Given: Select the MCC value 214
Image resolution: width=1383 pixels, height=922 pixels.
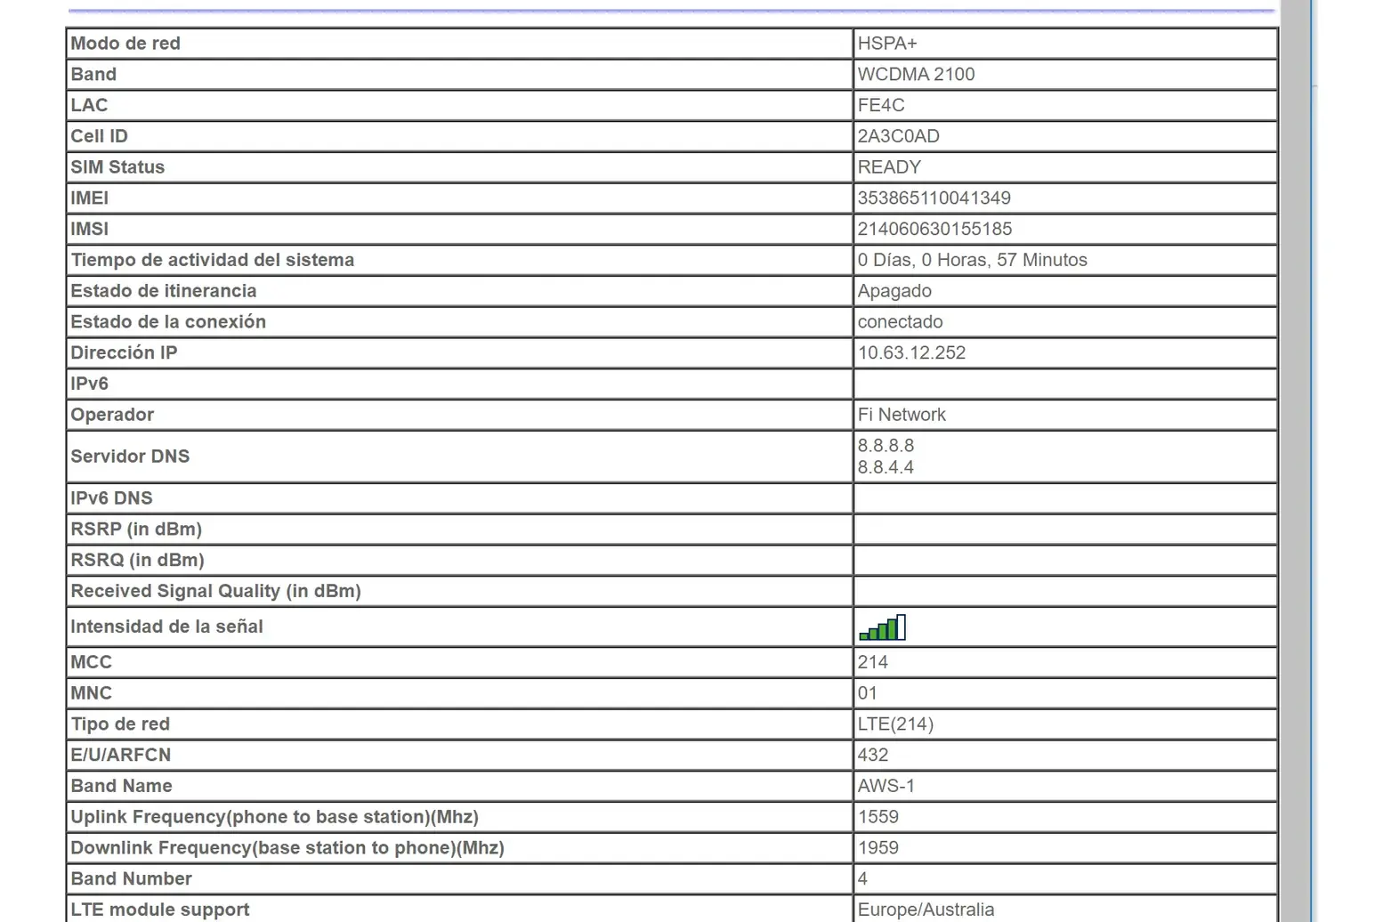Looking at the screenshot, I should pos(872,662).
